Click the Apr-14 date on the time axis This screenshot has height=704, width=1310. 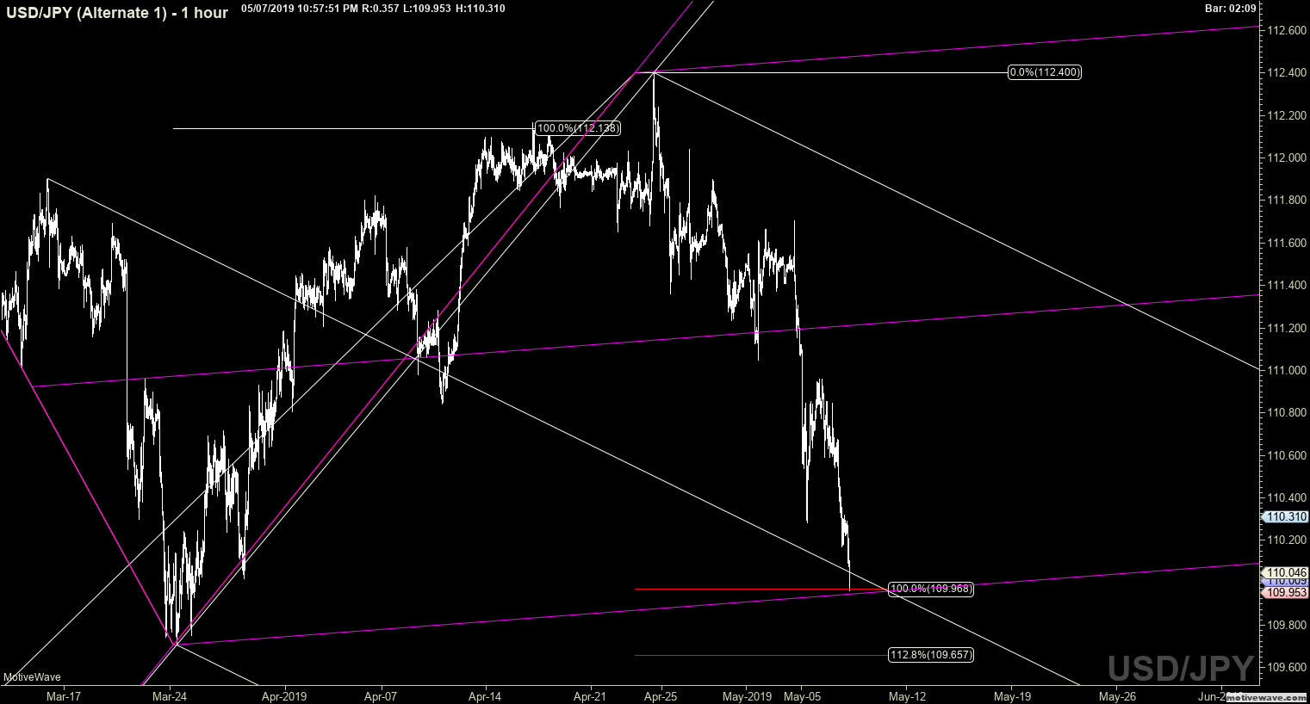click(486, 695)
